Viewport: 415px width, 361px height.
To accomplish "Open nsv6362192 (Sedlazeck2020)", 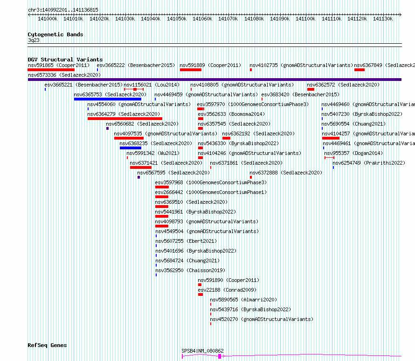I will click(258, 134).
